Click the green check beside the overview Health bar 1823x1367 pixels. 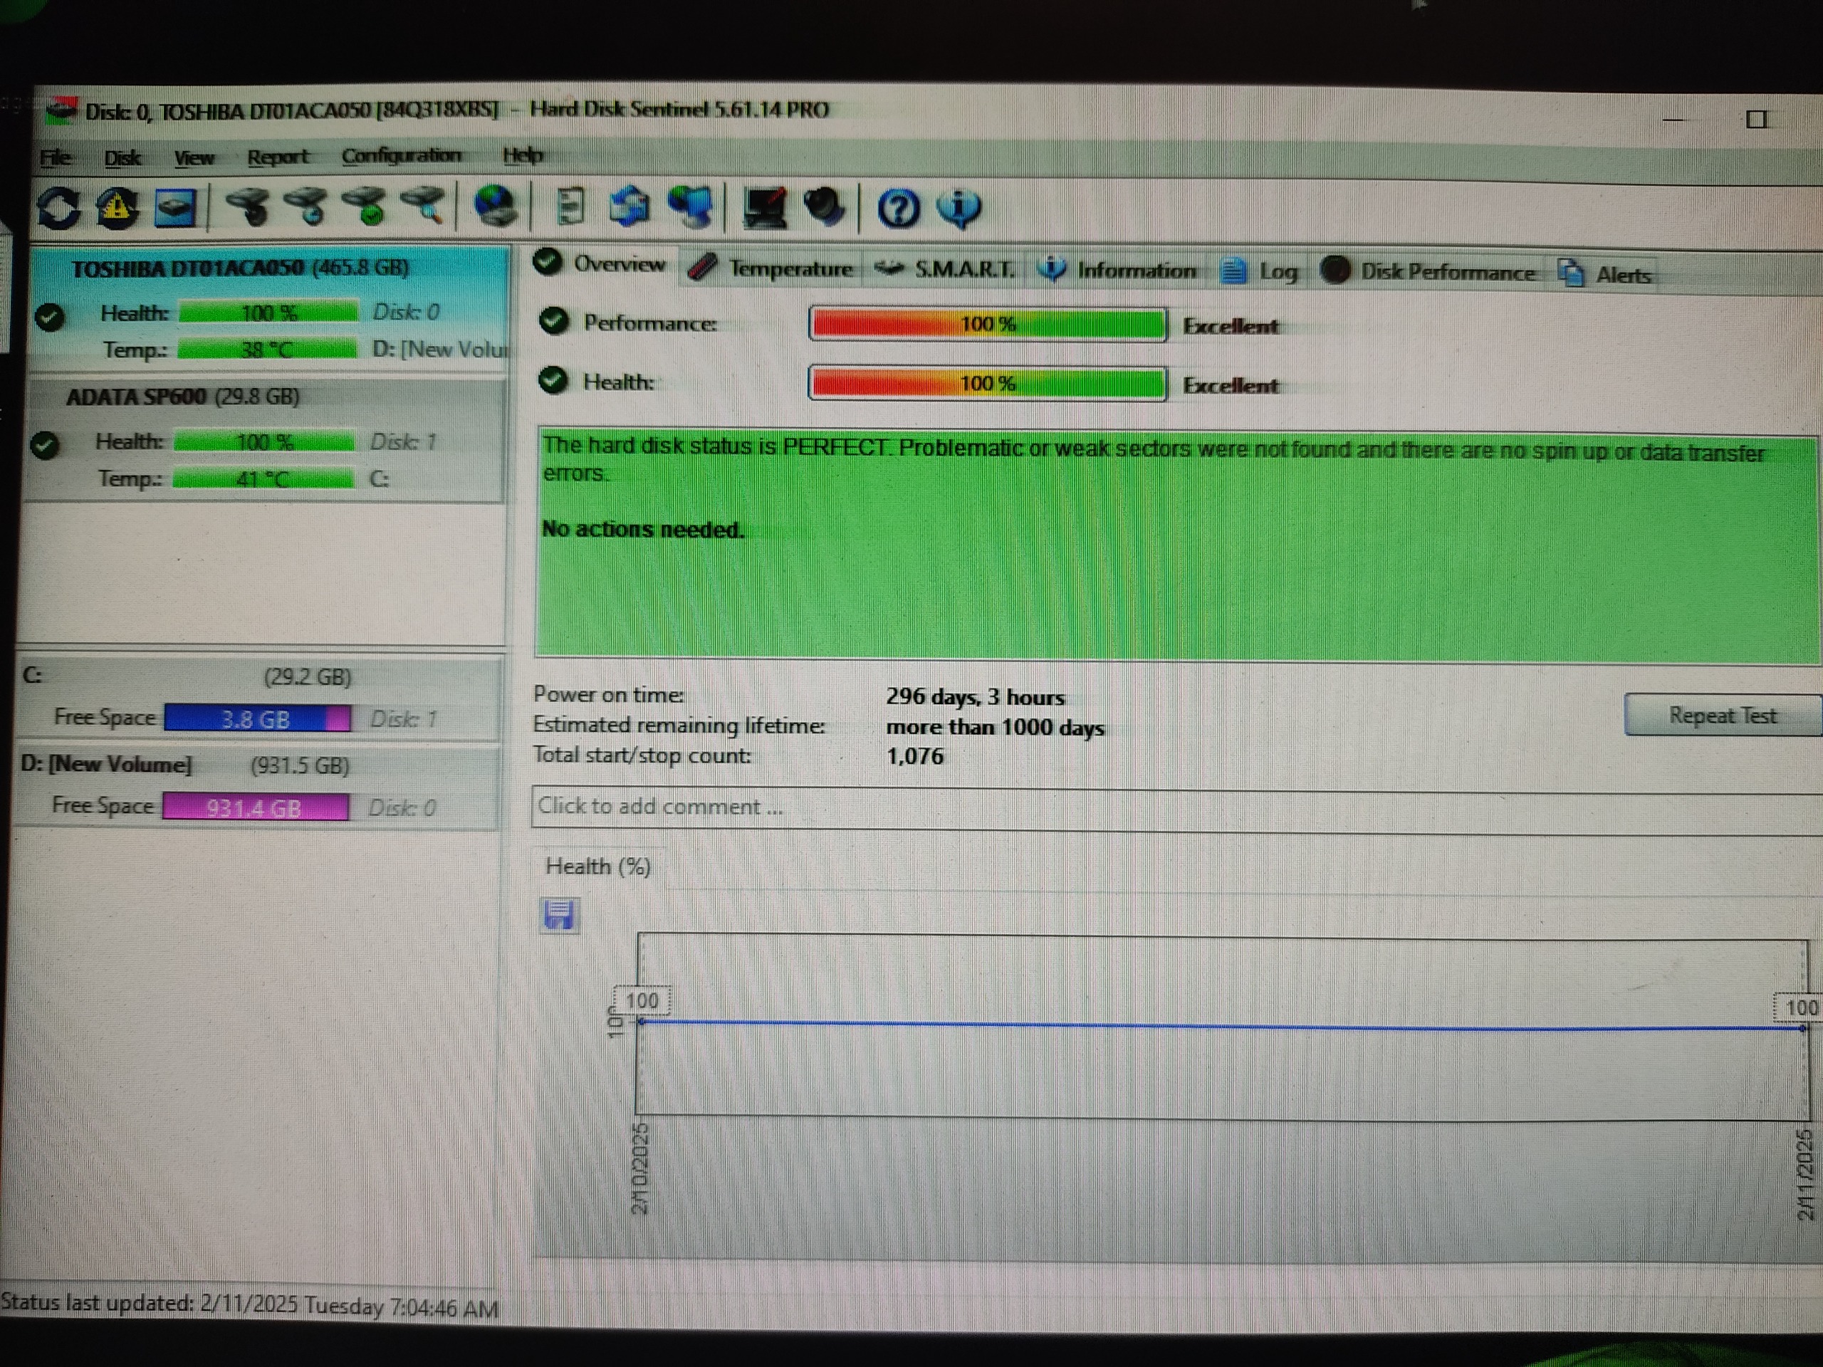(x=553, y=380)
